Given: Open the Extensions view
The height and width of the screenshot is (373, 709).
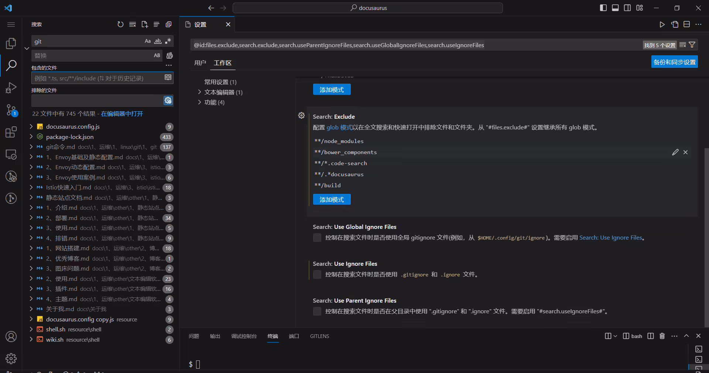Looking at the screenshot, I should point(11,132).
